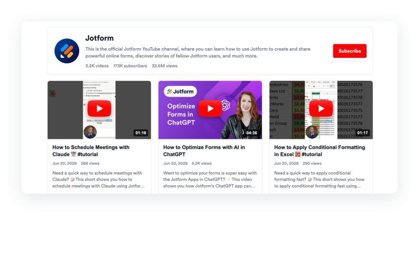
Task: Click the 04:36 duration badge
Action: [252, 132]
